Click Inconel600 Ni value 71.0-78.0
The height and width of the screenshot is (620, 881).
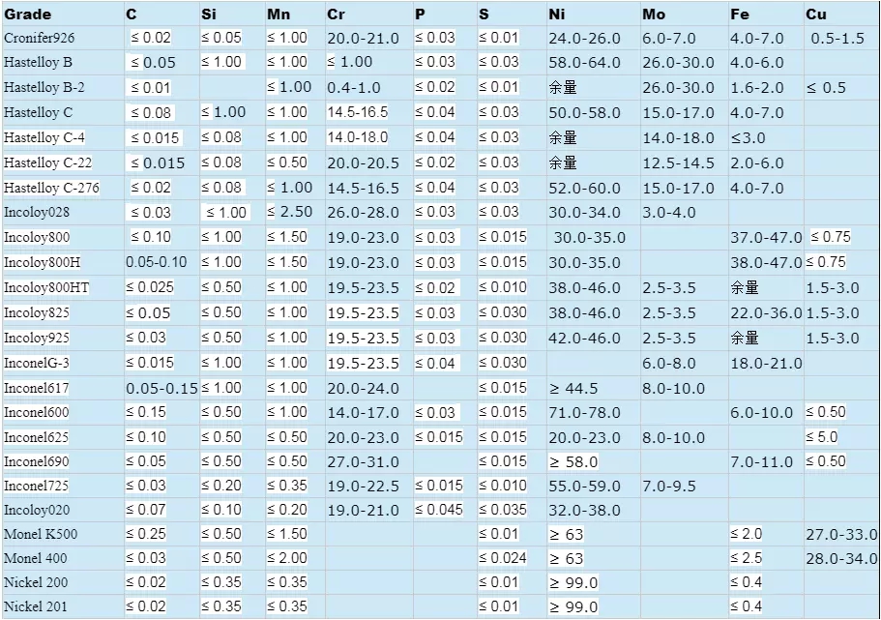584,413
